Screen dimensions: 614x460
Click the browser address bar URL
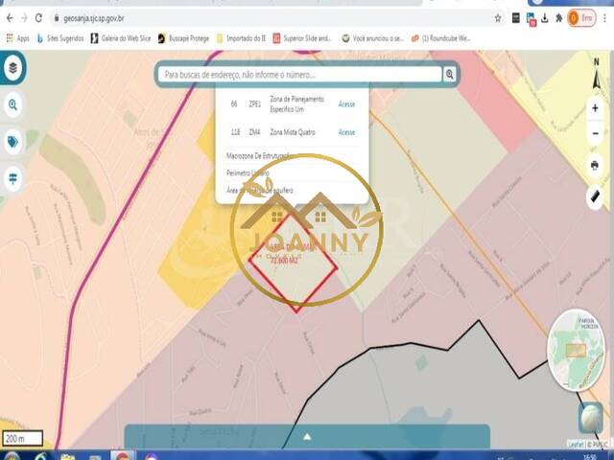point(94,18)
